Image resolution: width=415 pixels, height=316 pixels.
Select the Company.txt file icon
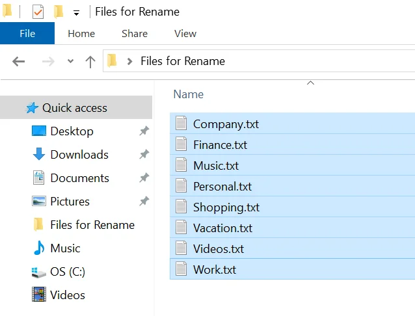click(x=181, y=124)
